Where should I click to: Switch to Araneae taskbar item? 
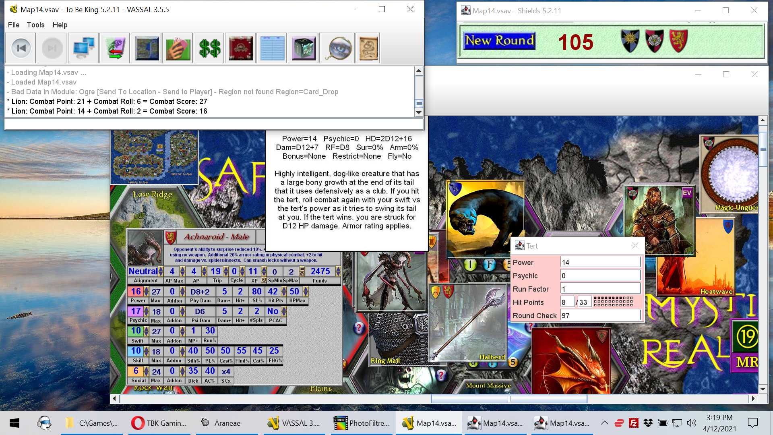(227, 423)
